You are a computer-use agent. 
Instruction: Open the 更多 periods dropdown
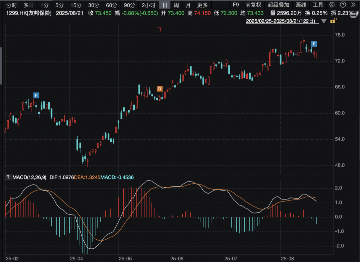pyautogui.click(x=202, y=5)
